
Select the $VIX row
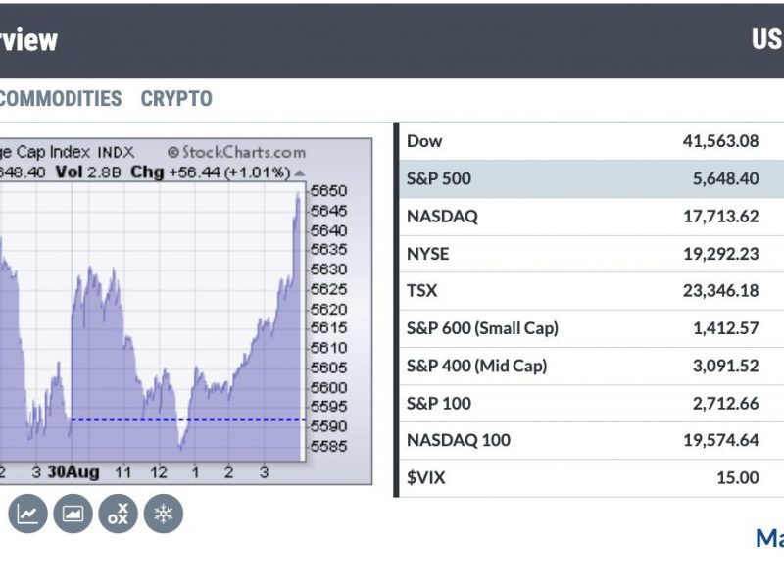coord(592,478)
